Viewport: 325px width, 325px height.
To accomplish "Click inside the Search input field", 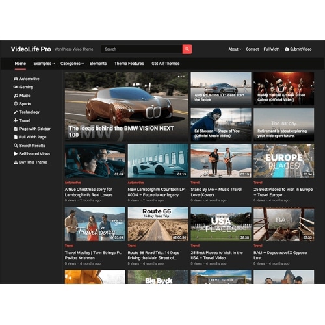I will (x=142, y=49).
